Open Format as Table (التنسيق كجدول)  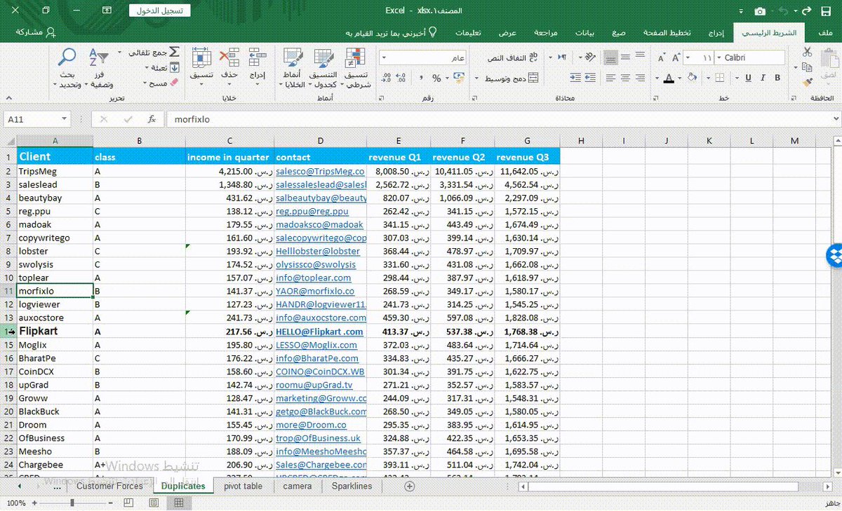(x=323, y=69)
